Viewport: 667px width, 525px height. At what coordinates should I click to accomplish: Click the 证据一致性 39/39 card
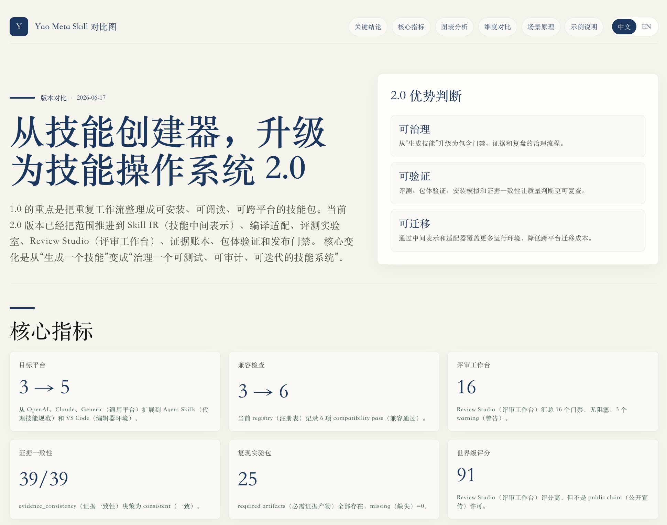click(115, 479)
